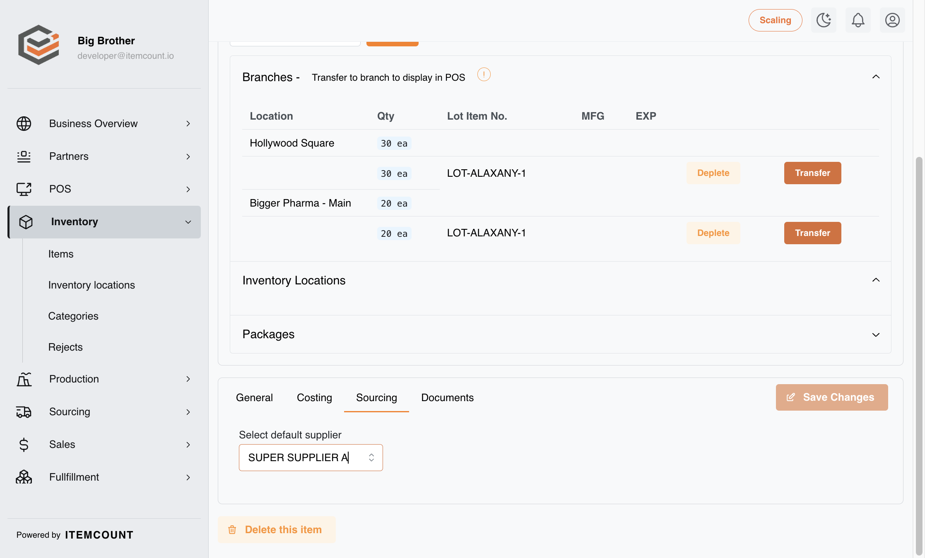Image resolution: width=925 pixels, height=558 pixels.
Task: Click the Partners sidebar icon
Action: [24, 156]
